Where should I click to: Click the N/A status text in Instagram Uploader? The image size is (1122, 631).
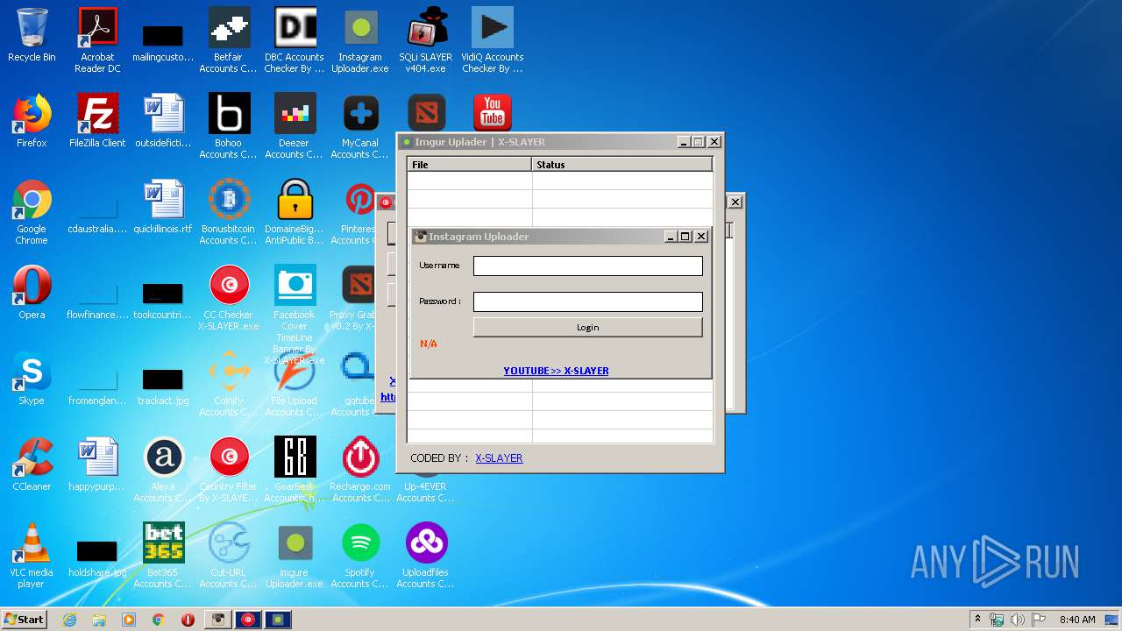429,344
